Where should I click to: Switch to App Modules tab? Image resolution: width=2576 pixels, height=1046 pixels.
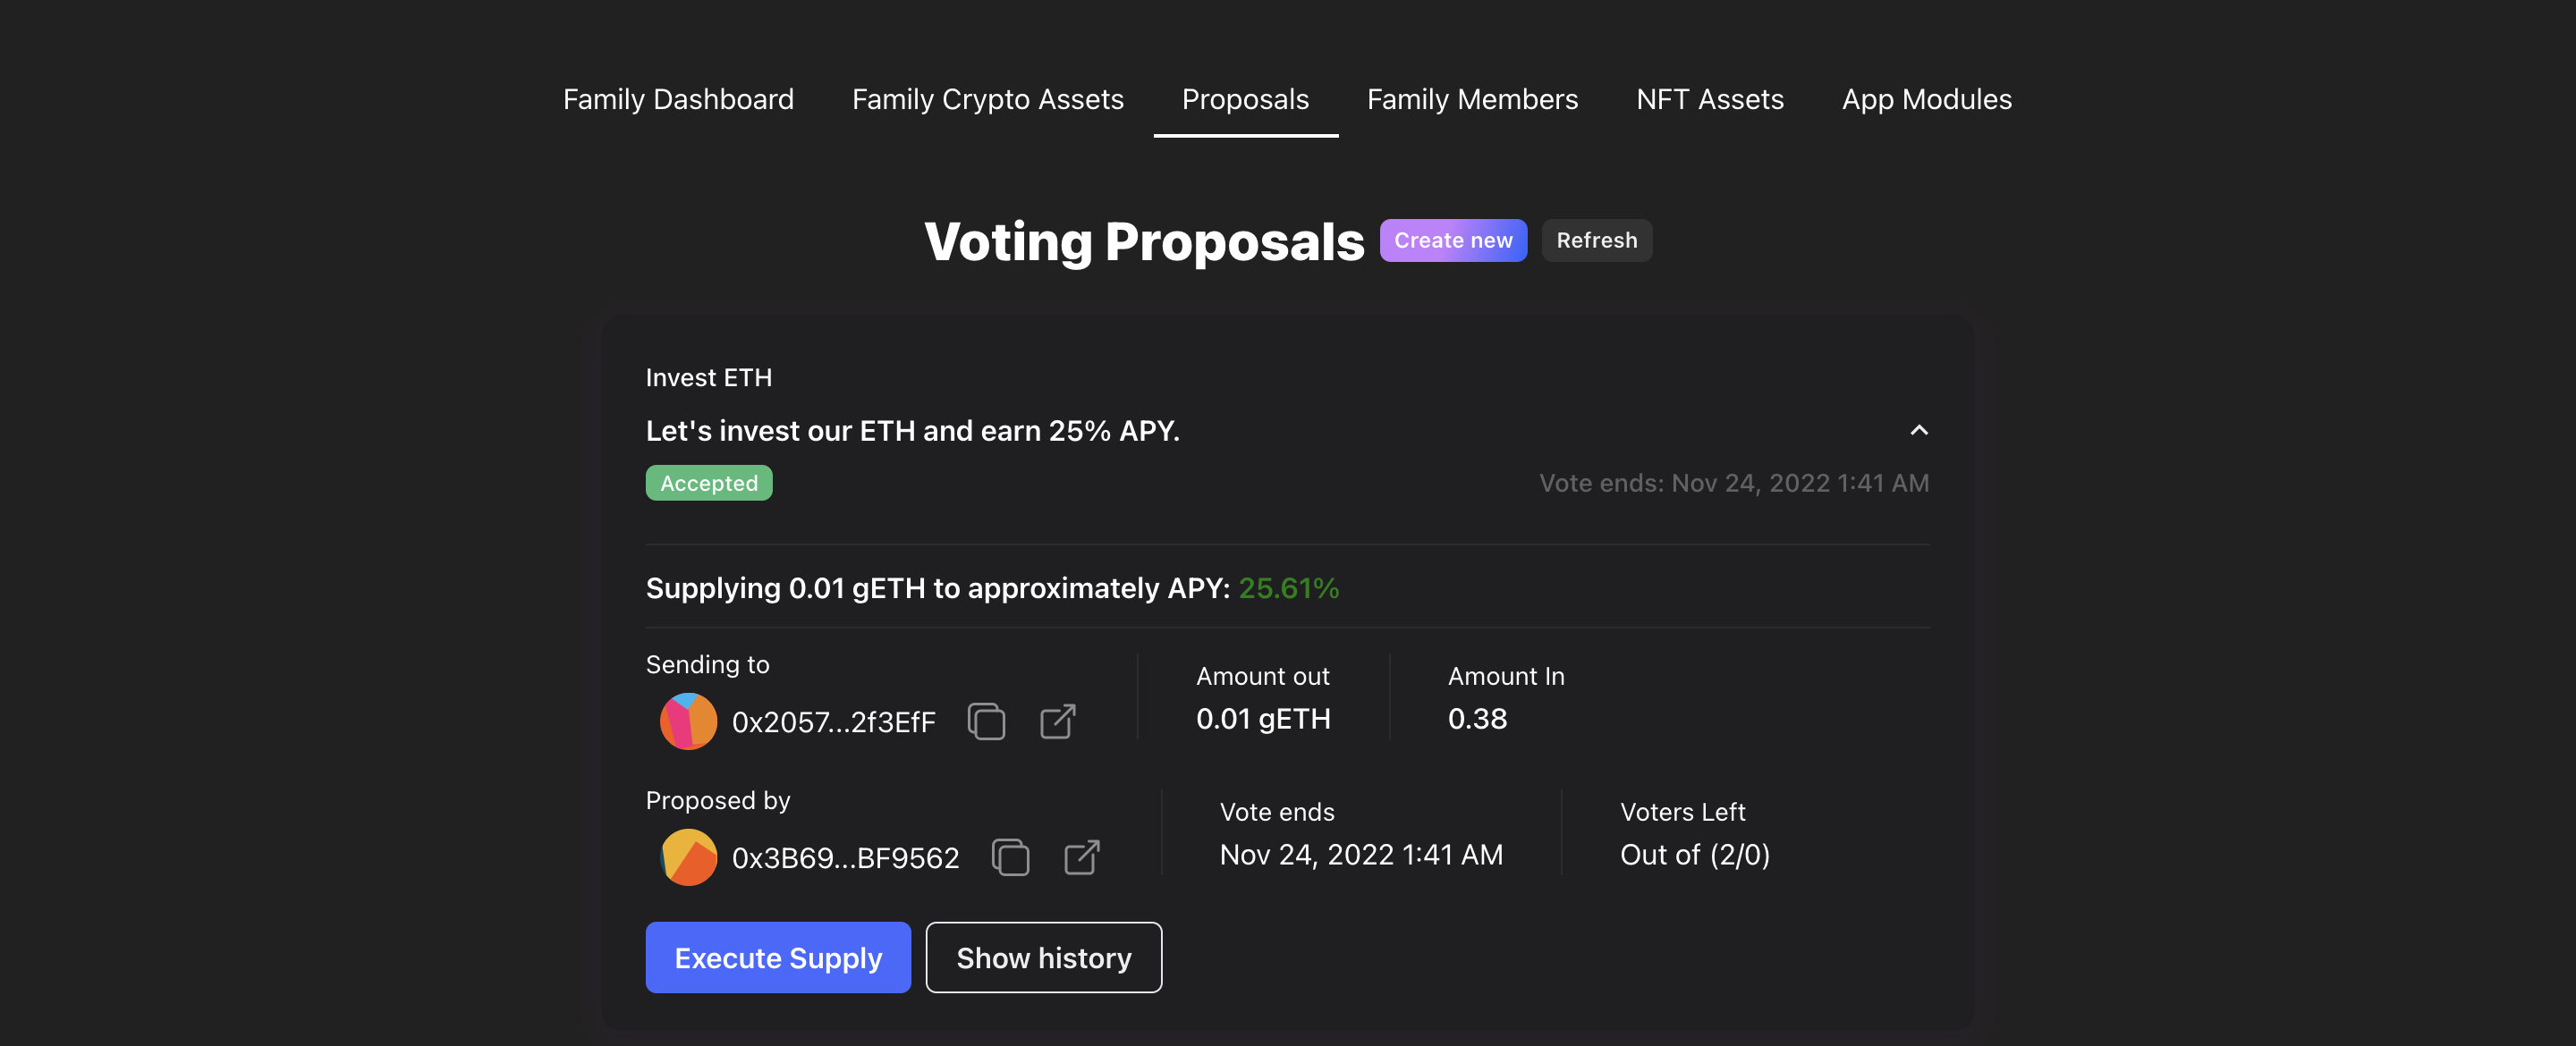click(1926, 99)
